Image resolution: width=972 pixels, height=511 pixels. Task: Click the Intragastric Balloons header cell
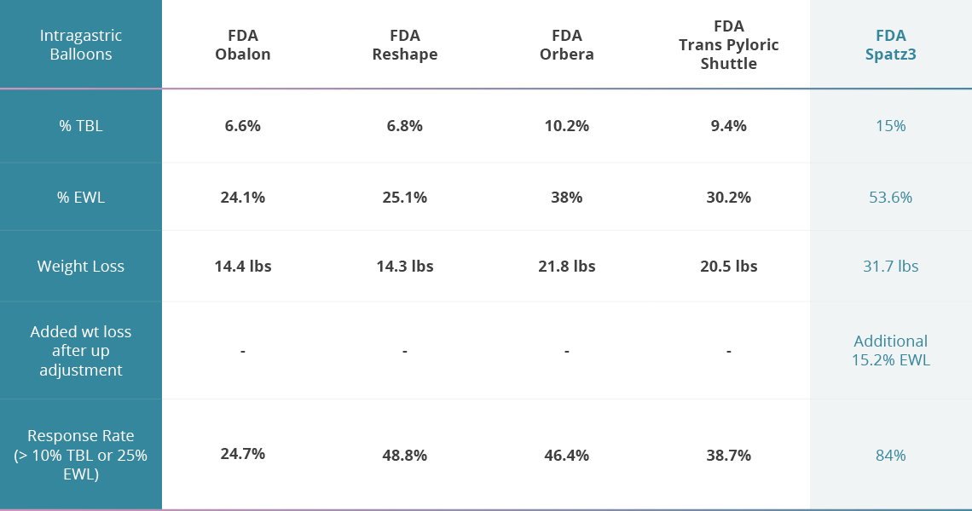81,45
